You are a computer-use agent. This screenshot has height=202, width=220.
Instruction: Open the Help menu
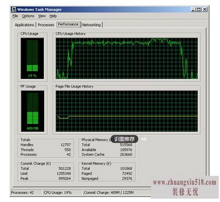click(53, 16)
